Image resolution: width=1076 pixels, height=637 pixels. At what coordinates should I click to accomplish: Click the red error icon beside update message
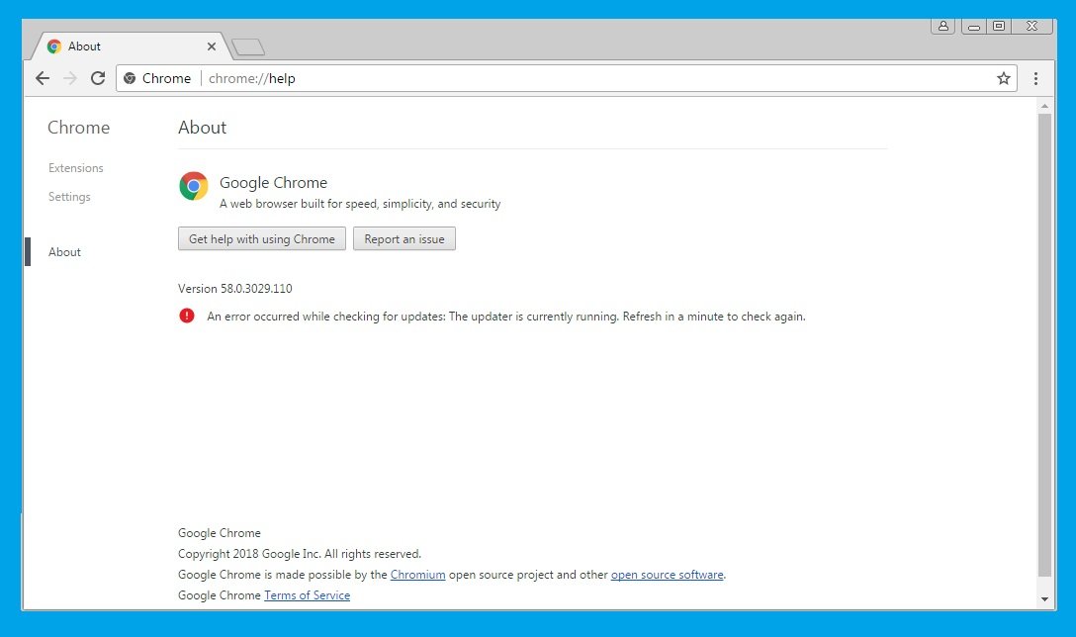pyautogui.click(x=187, y=316)
